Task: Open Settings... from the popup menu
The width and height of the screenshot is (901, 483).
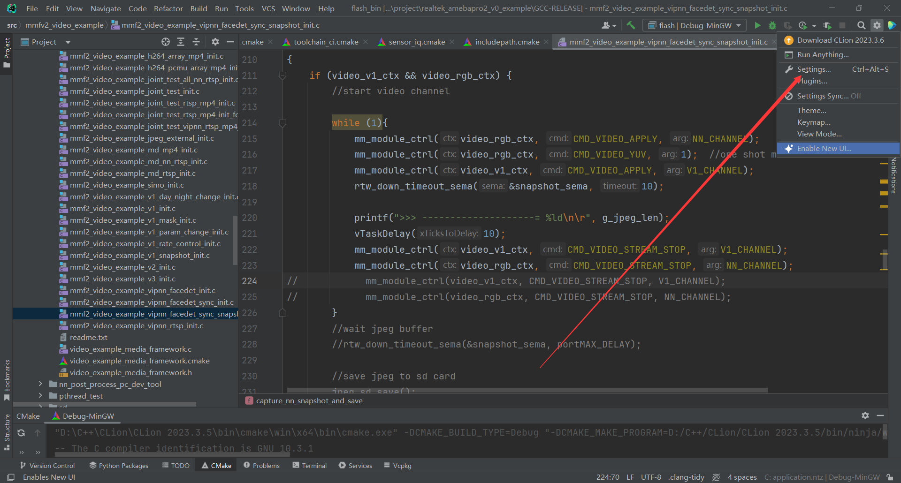Action: [838, 69]
